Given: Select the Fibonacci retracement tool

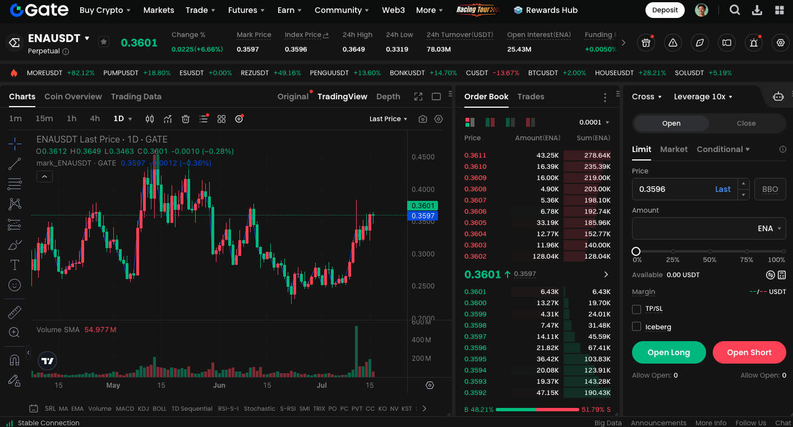Looking at the screenshot, I should [x=15, y=184].
